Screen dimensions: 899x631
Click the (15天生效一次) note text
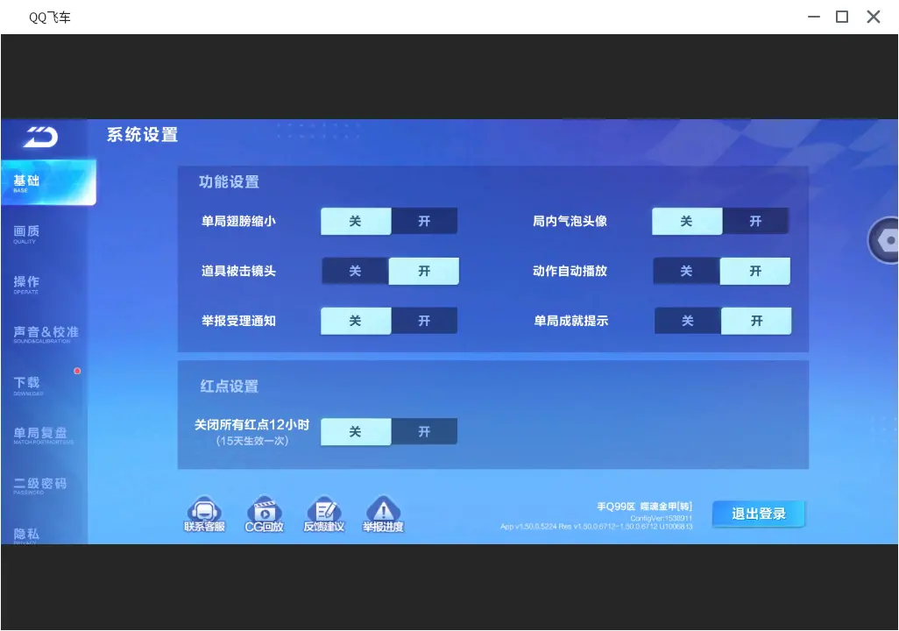point(252,441)
